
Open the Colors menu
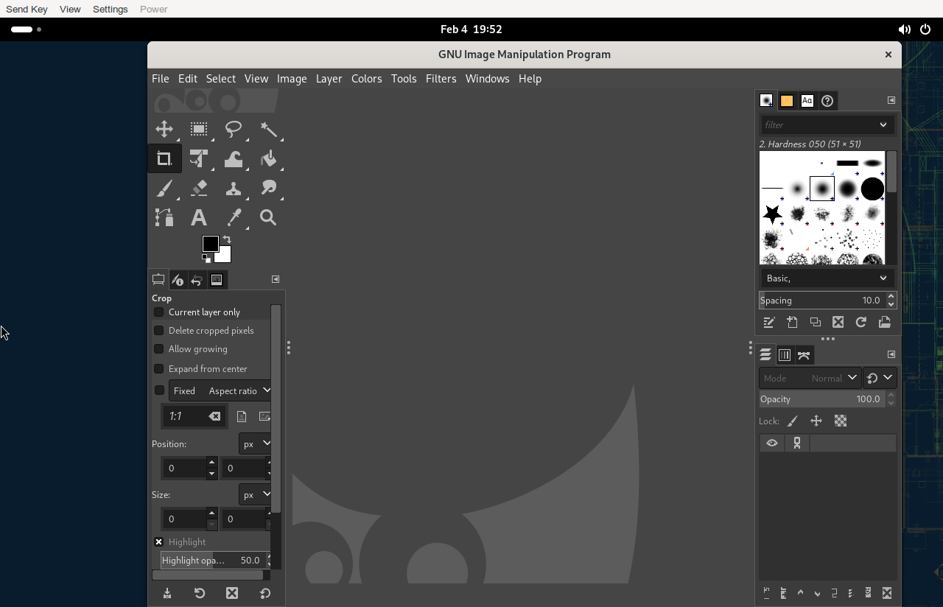coord(366,78)
